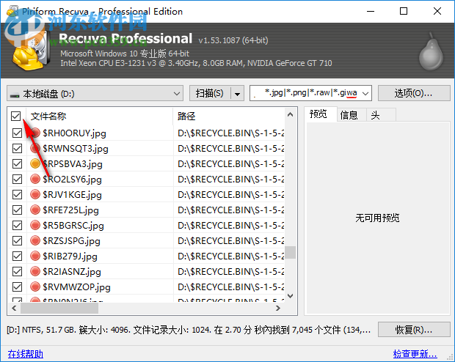This screenshot has width=455, height=362.
Task: Open the file filter dropdown arrow
Action: tap(365, 93)
